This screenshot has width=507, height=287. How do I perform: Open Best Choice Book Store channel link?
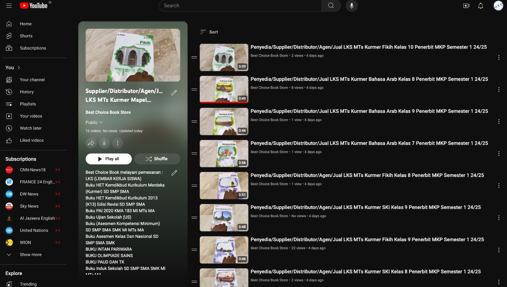pyautogui.click(x=108, y=112)
